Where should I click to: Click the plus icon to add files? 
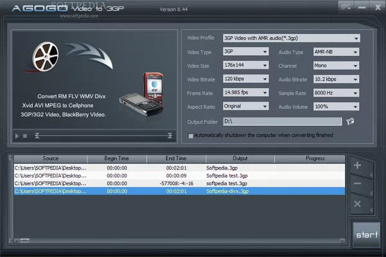click(358, 165)
